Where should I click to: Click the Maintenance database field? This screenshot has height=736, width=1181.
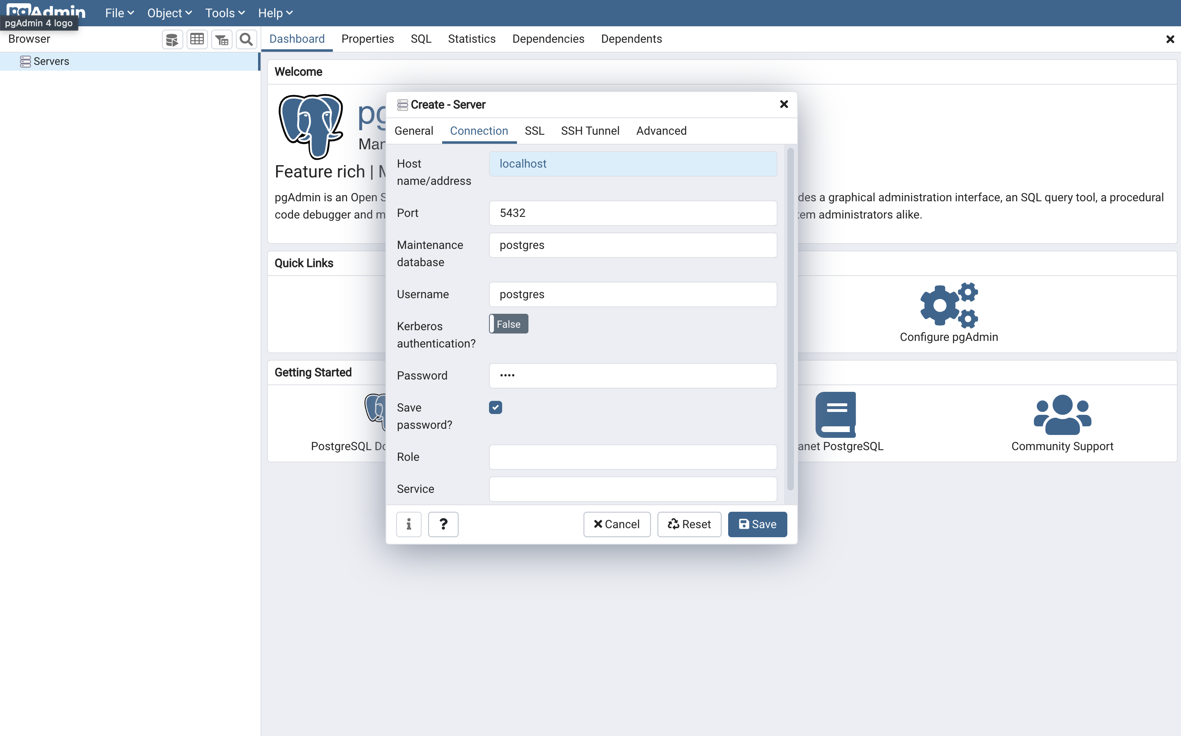(x=633, y=245)
